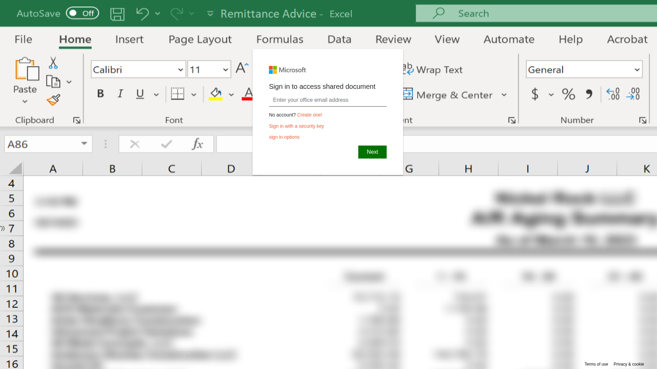Screen dimensions: 657x369
Task: Open the File tab
Action: 23,39
